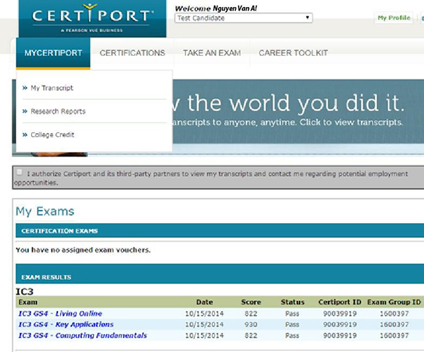Click the EXAM RESULTS section header

pyautogui.click(x=220, y=274)
